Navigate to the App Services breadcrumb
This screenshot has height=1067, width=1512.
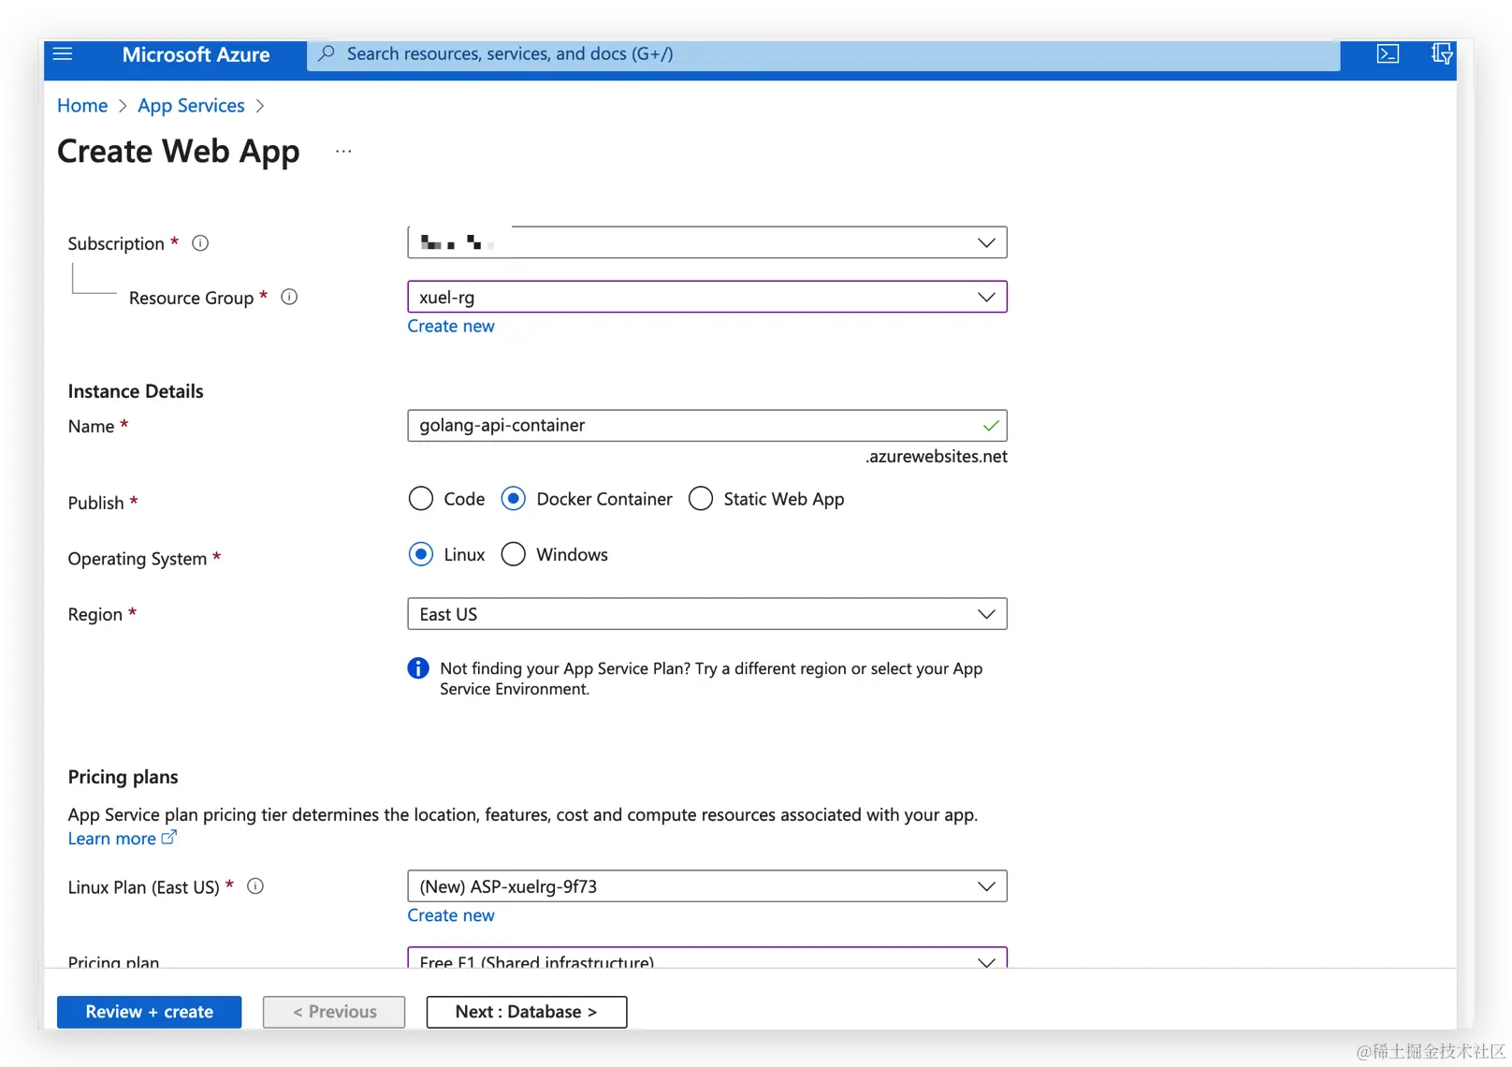[x=191, y=106]
